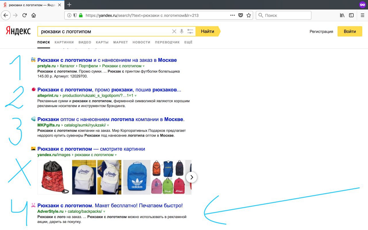Select the 'рюкзаки с логотипом' browser tab
The image size is (368, 230).
click(32, 5)
